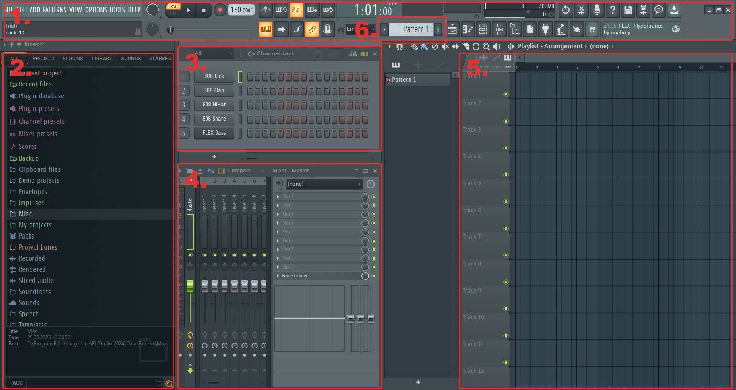Open the audio editor scissors icon
Screen dimensions: 736x390
[581, 10]
